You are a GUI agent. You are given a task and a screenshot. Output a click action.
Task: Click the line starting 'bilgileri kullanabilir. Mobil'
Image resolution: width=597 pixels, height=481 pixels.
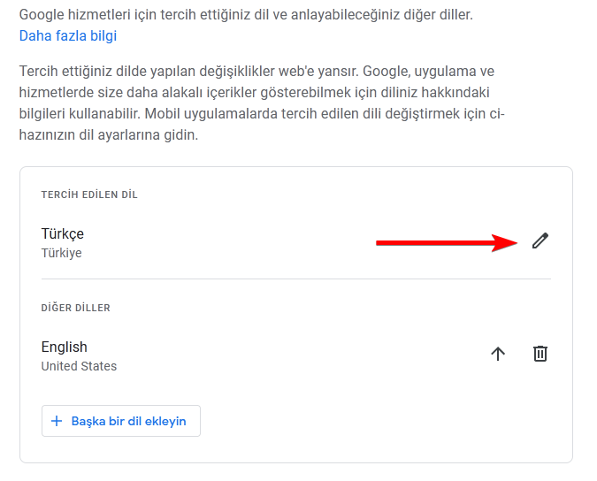[x=262, y=114]
